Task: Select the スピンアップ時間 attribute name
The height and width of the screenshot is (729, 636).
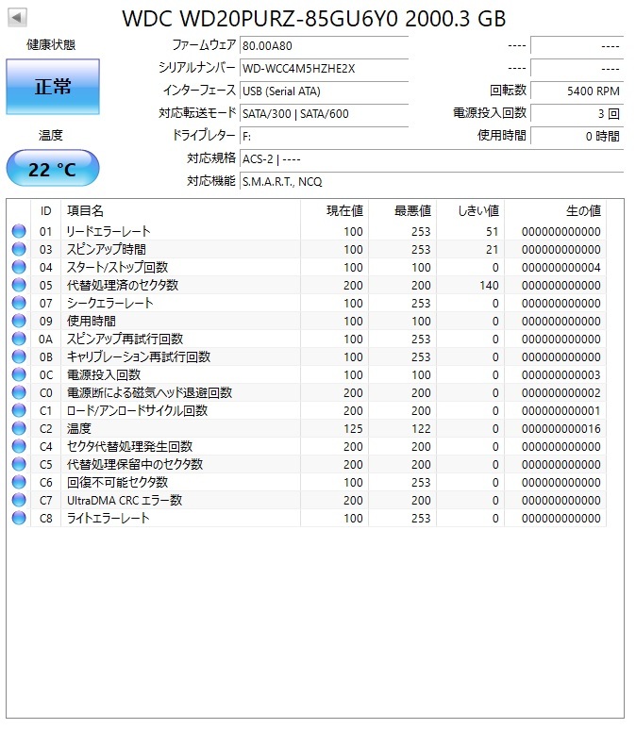Action: click(x=106, y=249)
